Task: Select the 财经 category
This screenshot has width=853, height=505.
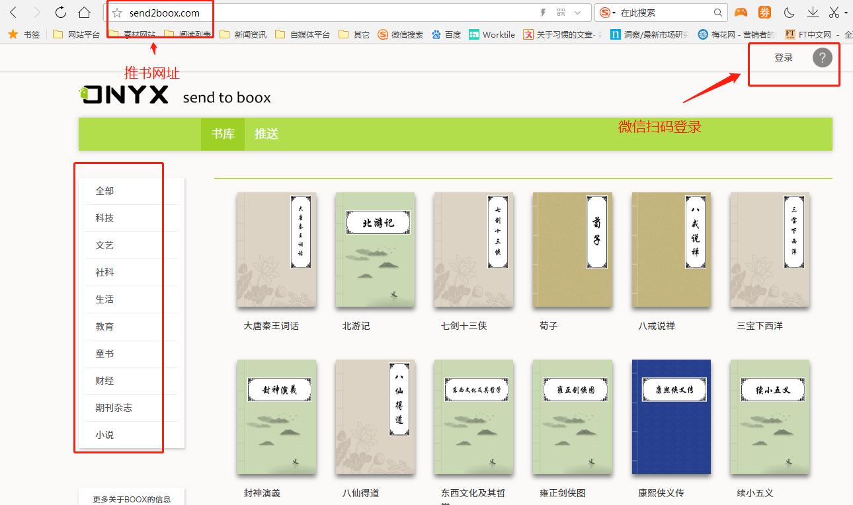Action: click(x=132, y=381)
